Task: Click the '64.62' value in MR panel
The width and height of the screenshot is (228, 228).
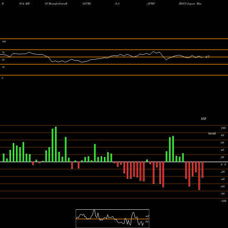Action: [212, 134]
